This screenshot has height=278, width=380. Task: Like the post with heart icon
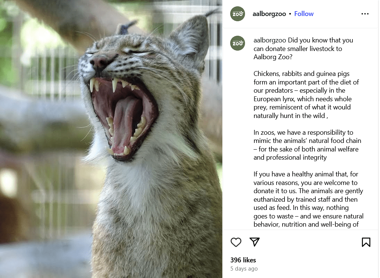click(236, 242)
